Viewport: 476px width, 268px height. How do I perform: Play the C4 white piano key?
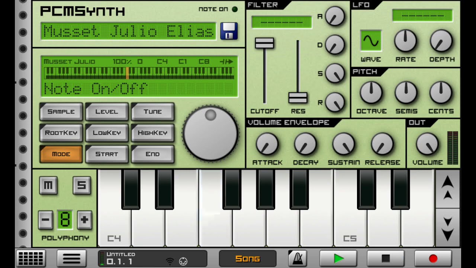(114, 227)
